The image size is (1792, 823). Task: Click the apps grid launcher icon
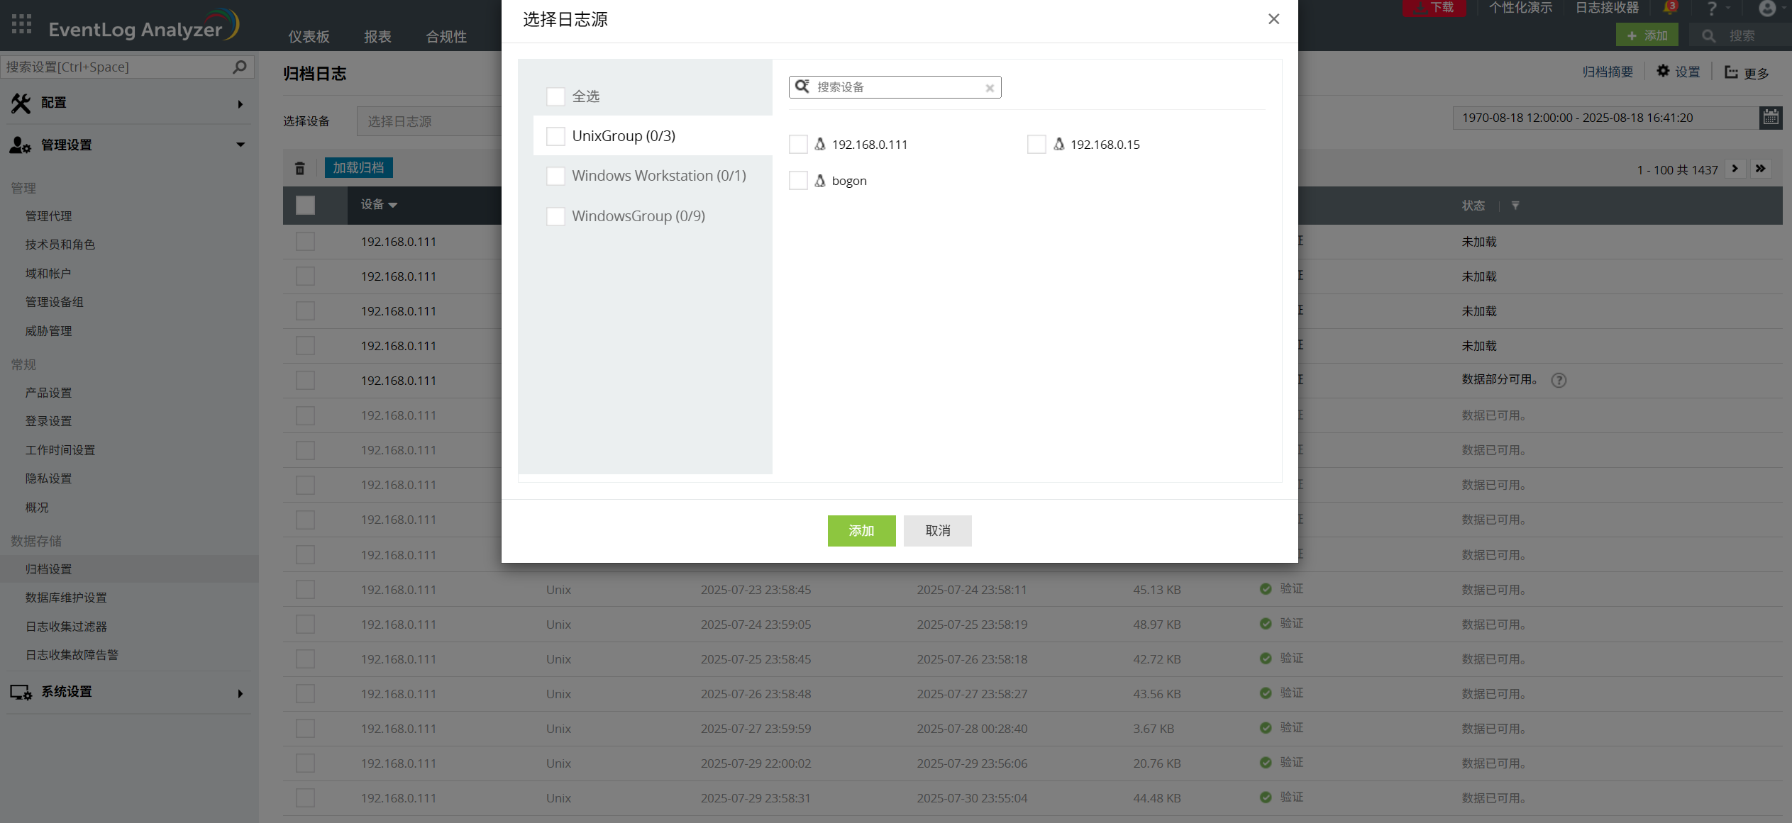pos(22,24)
